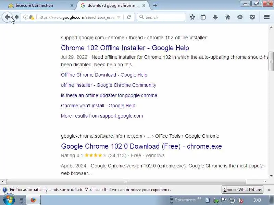
Task: Save page to Pocket
Action: [252, 17]
